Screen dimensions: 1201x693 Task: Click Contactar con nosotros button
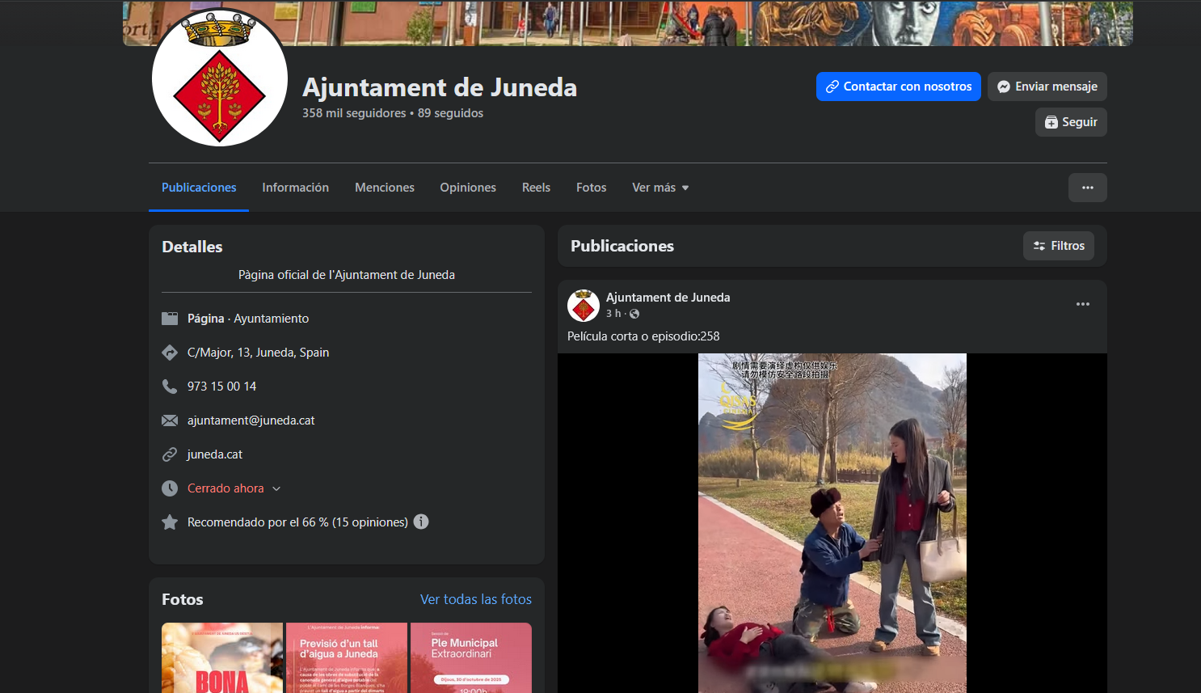pyautogui.click(x=898, y=87)
